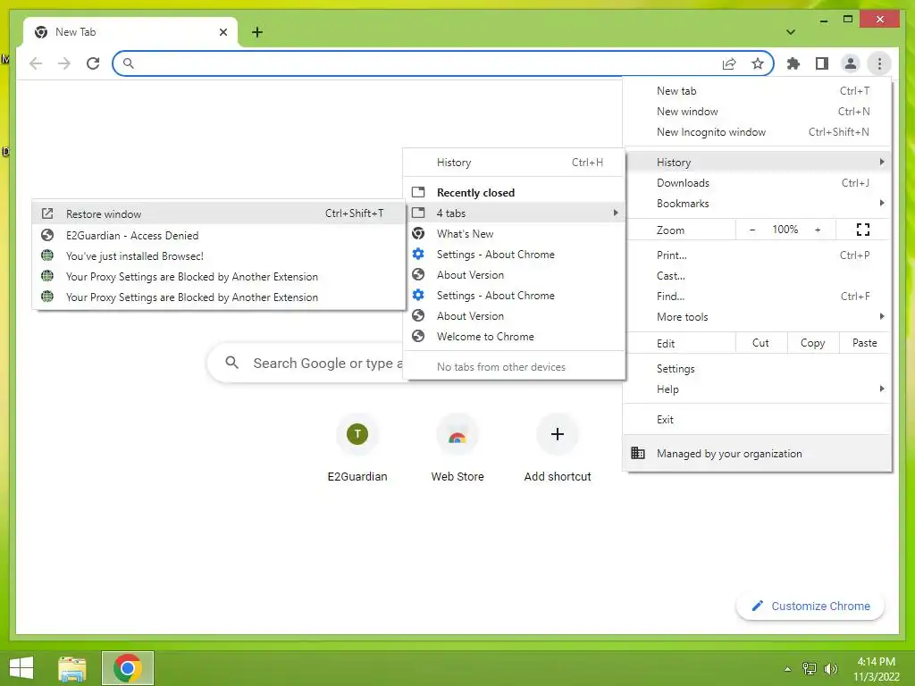Expand the 4 tabs recently closed entry

click(x=514, y=213)
